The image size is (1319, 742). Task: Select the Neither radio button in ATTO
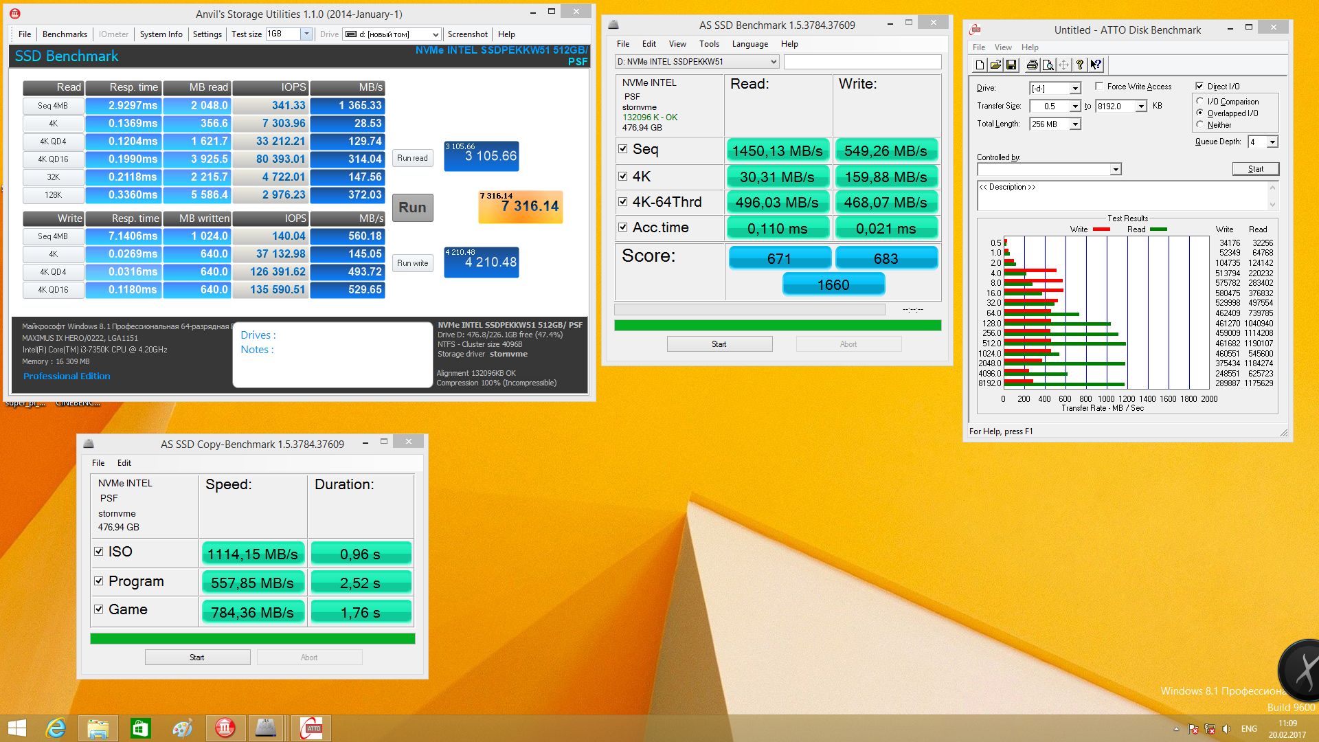pyautogui.click(x=1200, y=125)
